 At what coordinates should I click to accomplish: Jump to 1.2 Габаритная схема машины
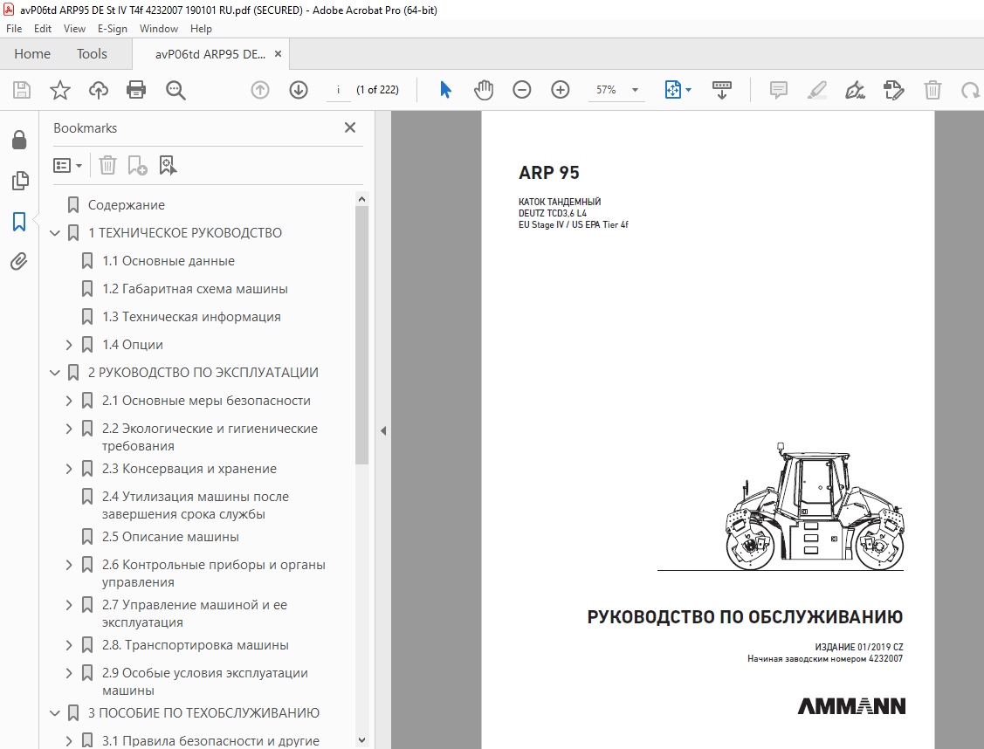tap(195, 289)
